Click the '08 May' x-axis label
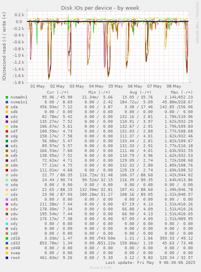Image resolution: width=201 pixels, height=272 pixels. (174, 86)
